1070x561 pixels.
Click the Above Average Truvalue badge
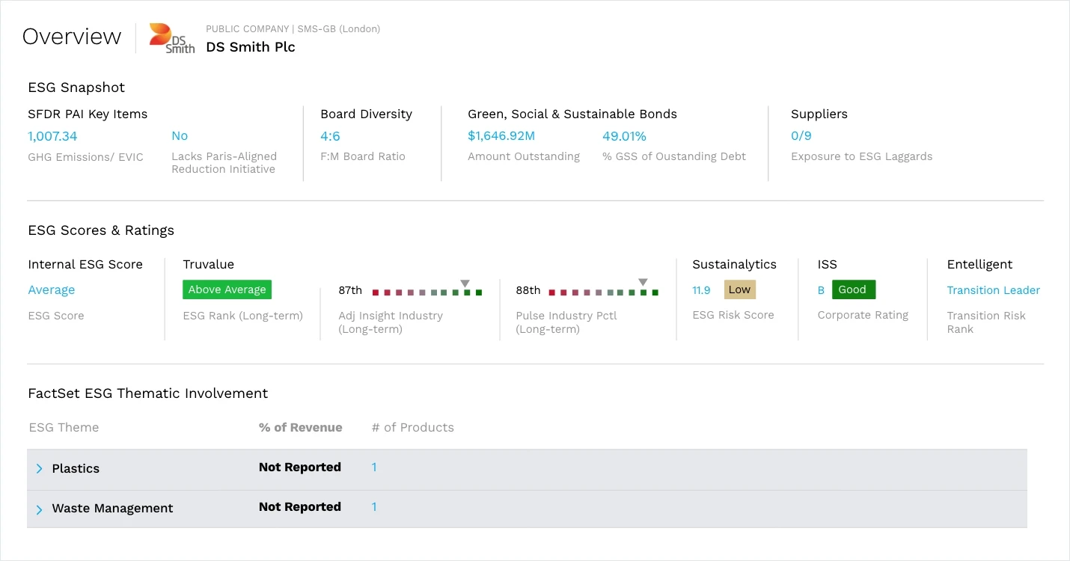point(227,289)
